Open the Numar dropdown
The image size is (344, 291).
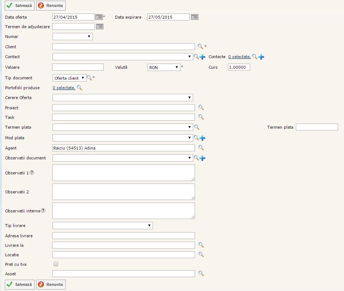pos(72,37)
